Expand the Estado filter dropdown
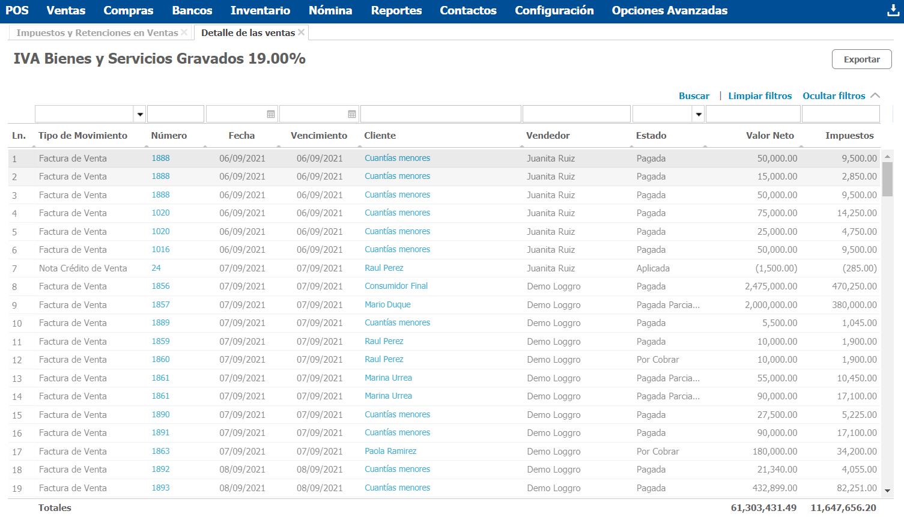This screenshot has height=517, width=904. point(699,114)
